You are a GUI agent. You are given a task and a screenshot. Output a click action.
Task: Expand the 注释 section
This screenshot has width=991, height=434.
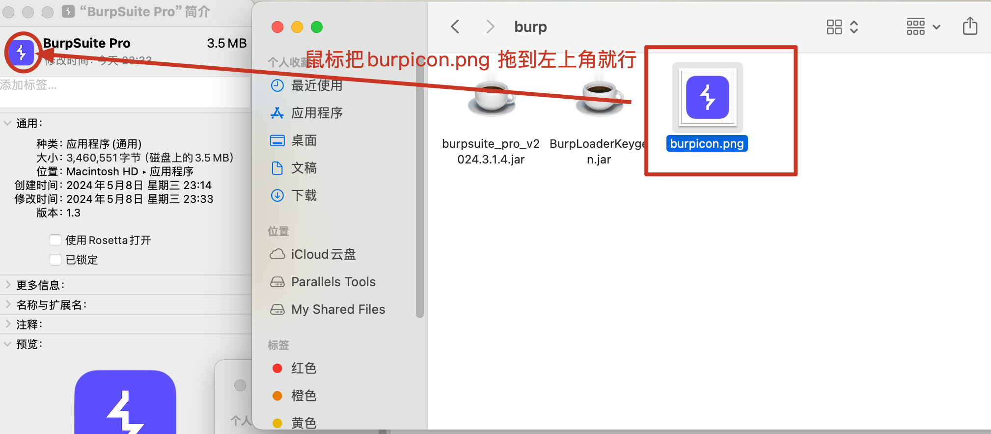(7, 324)
